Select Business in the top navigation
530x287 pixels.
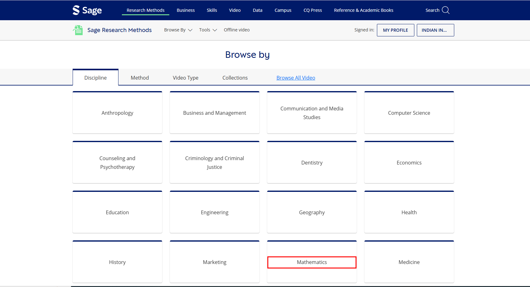coord(185,10)
